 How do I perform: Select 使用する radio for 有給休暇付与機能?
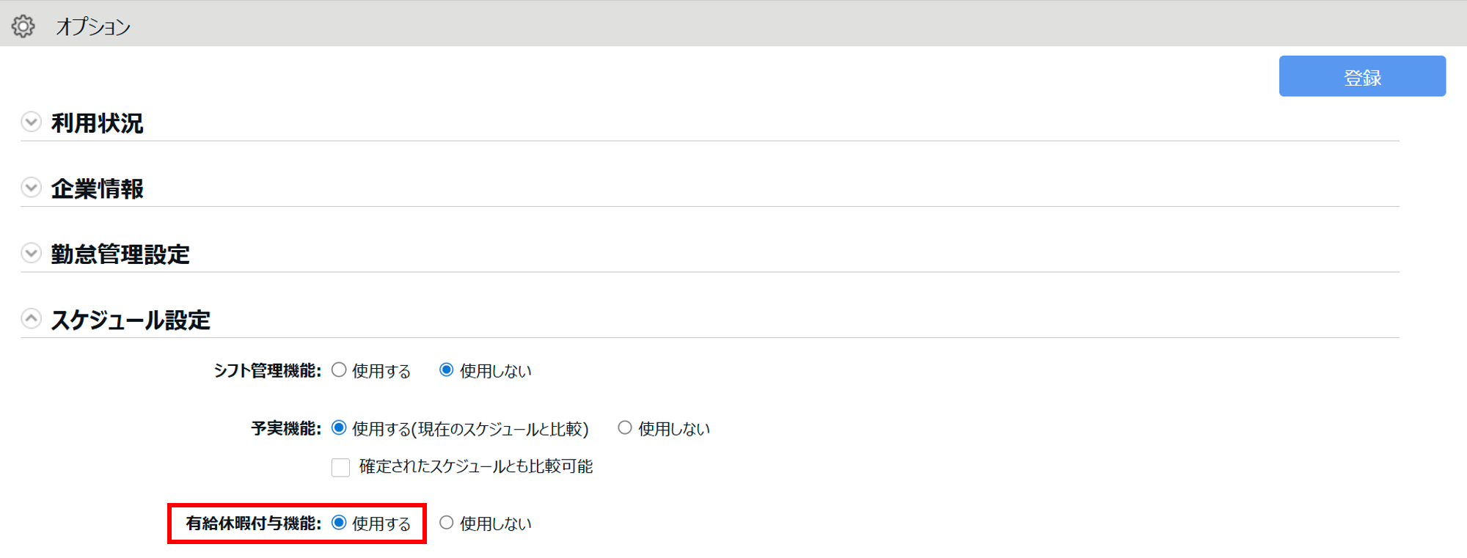pyautogui.click(x=339, y=523)
